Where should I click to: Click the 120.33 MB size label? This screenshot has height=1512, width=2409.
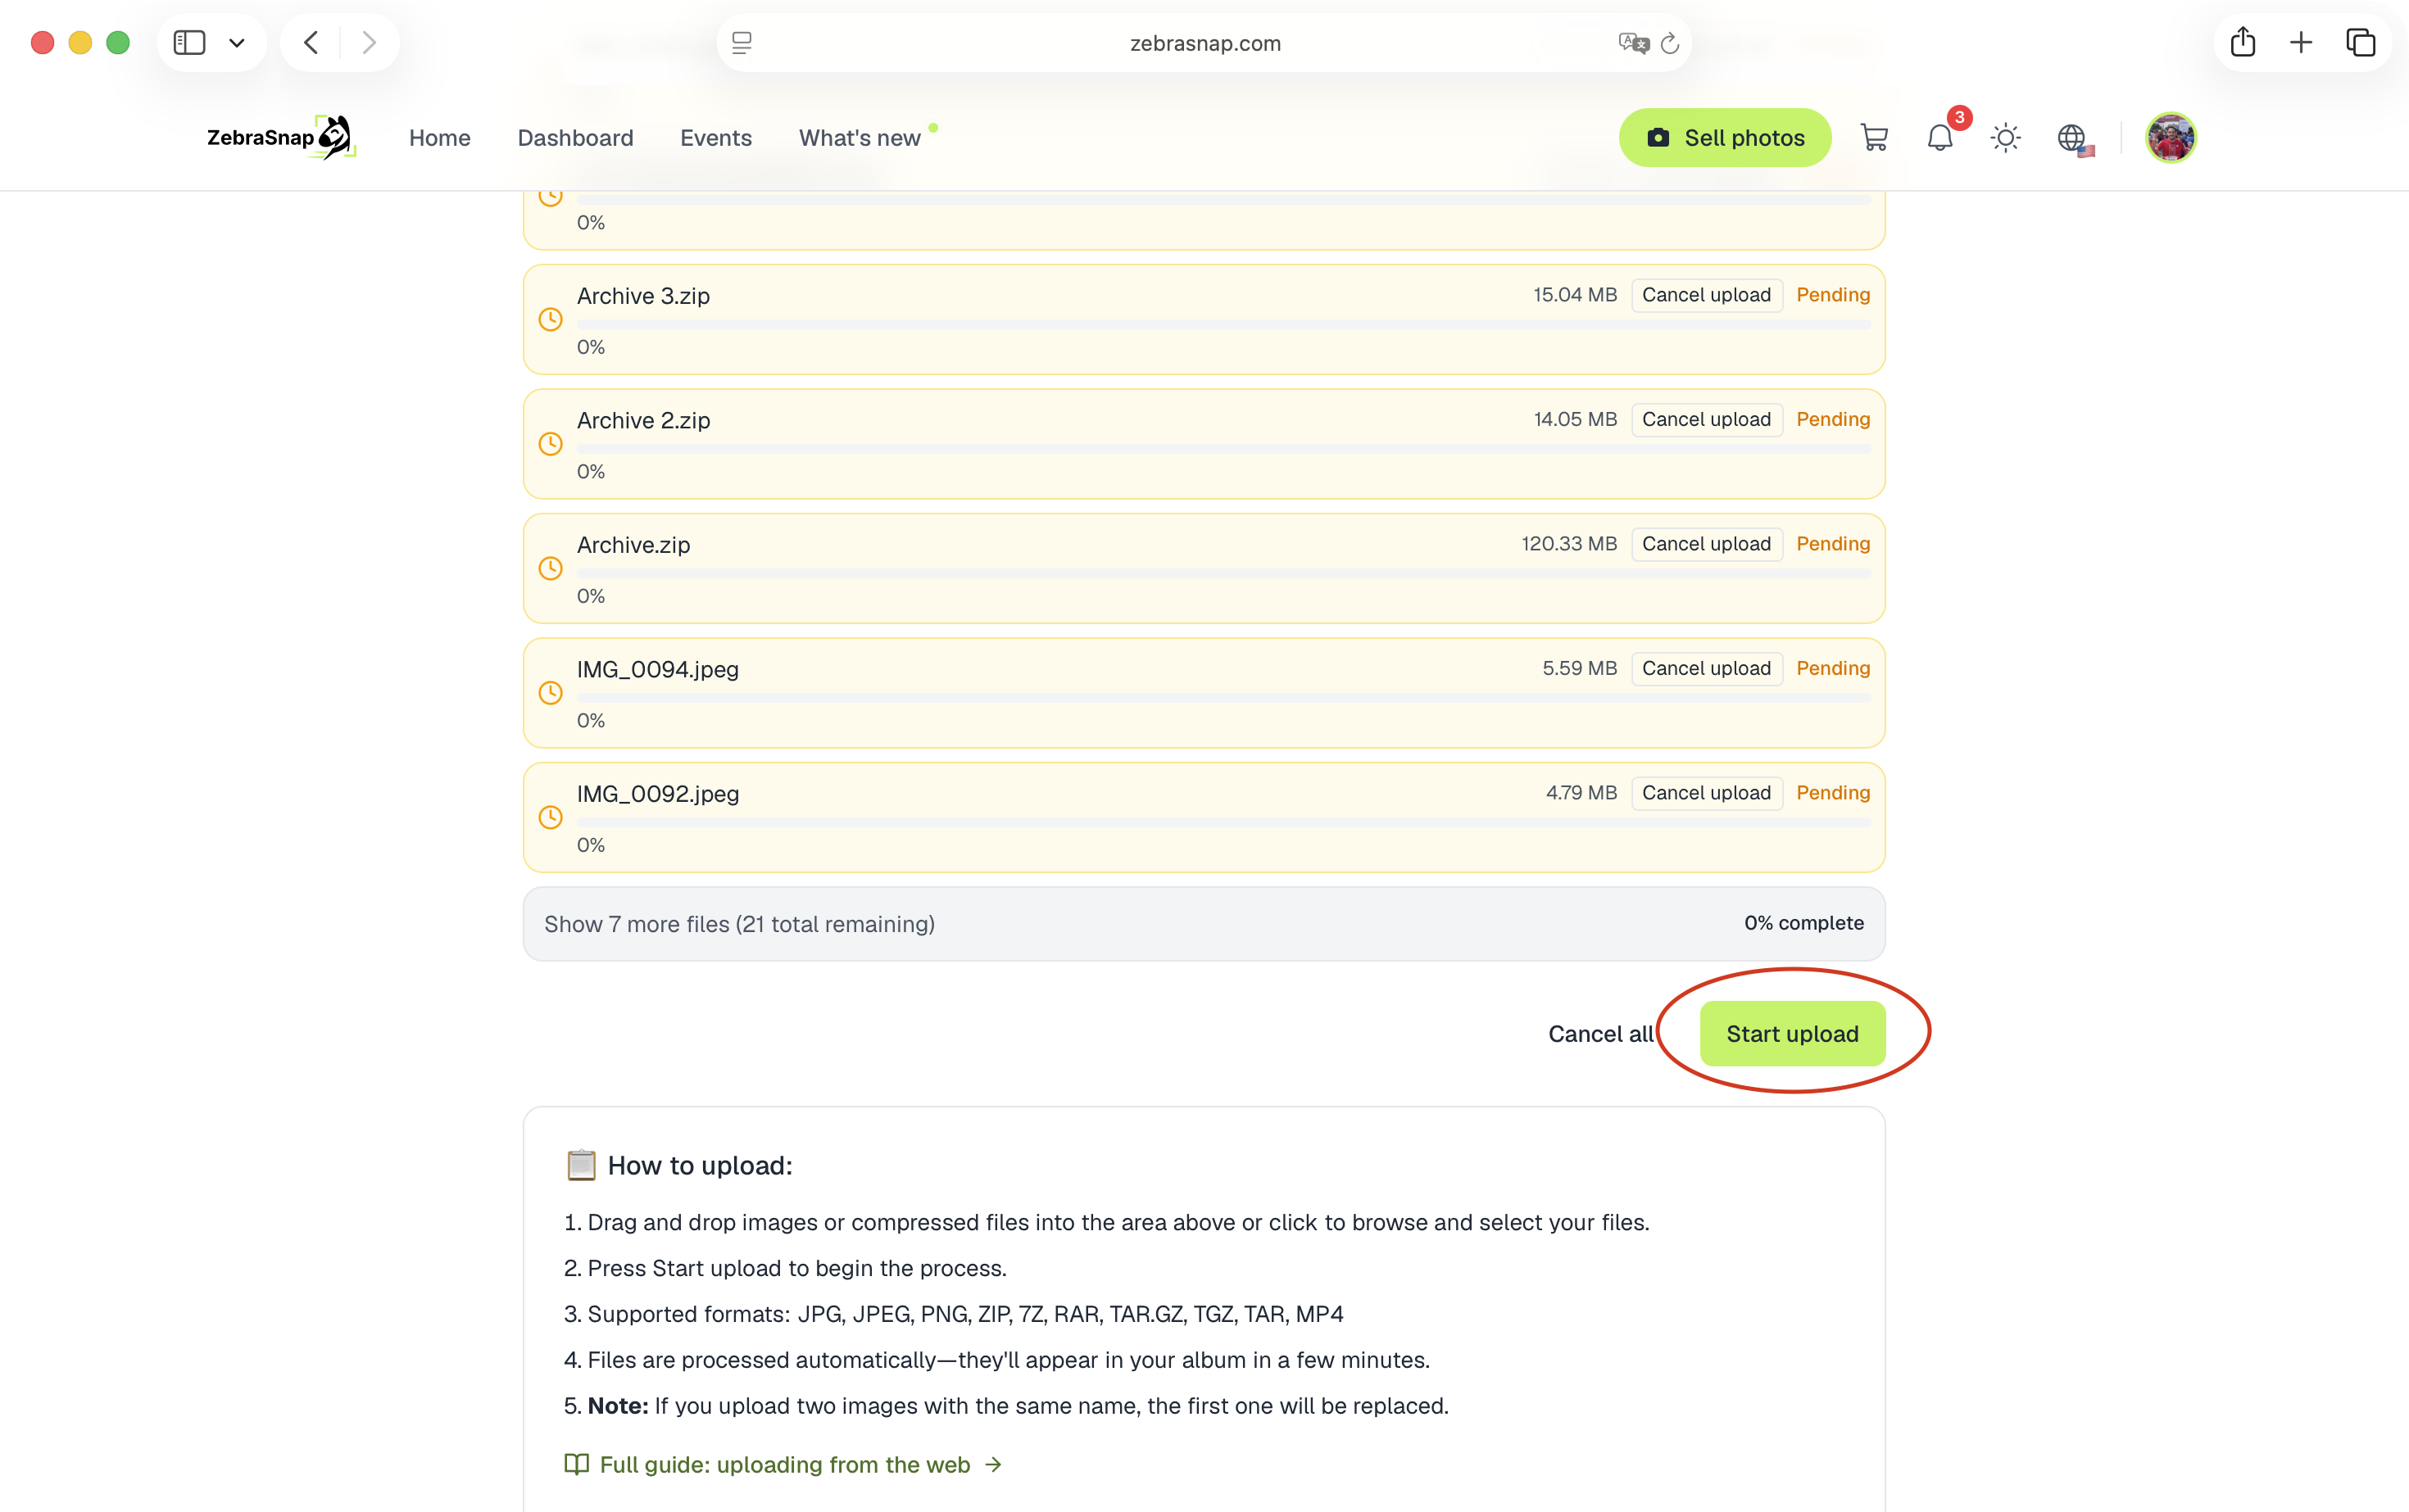point(1568,544)
